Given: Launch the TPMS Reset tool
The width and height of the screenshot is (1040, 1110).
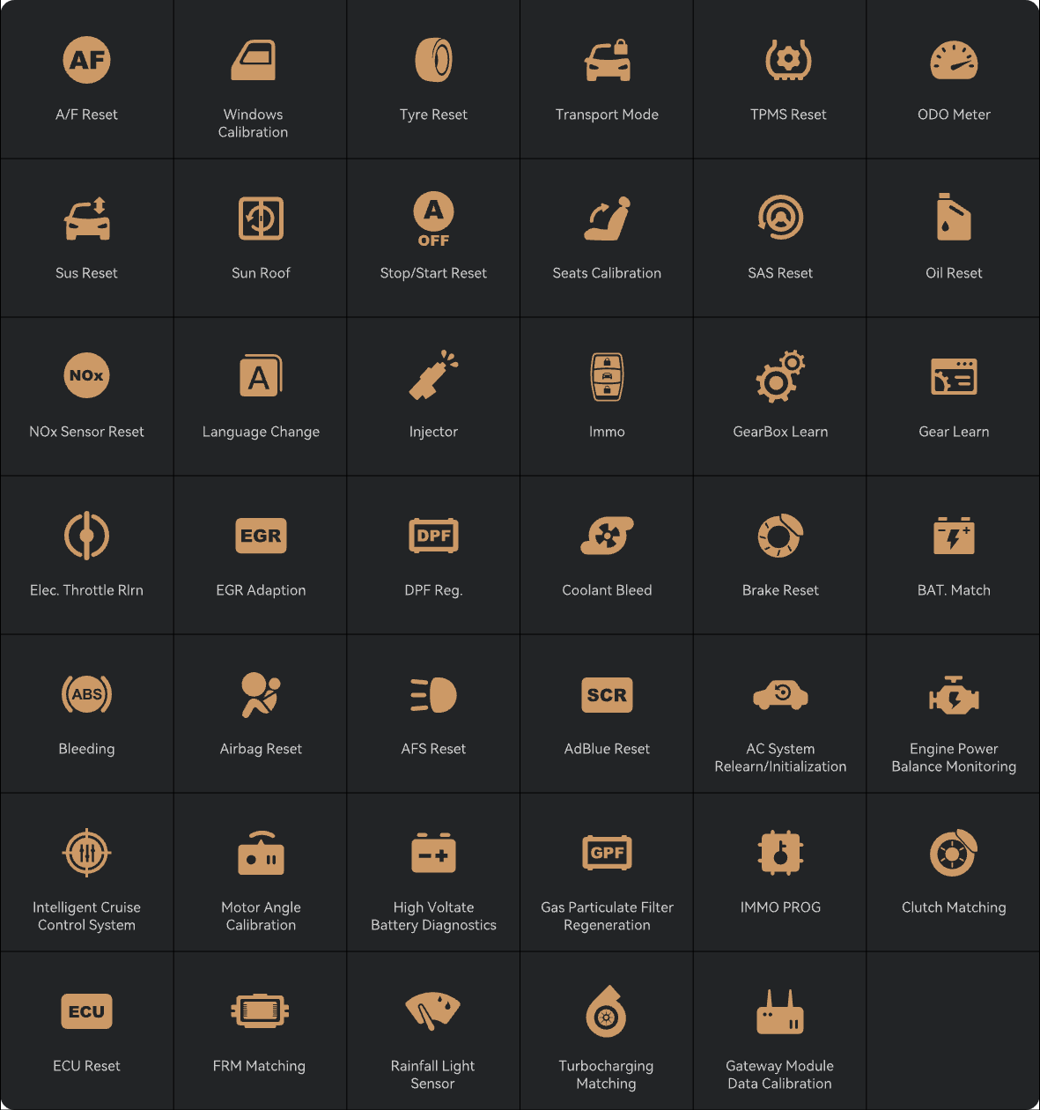Looking at the screenshot, I should tap(779, 79).
